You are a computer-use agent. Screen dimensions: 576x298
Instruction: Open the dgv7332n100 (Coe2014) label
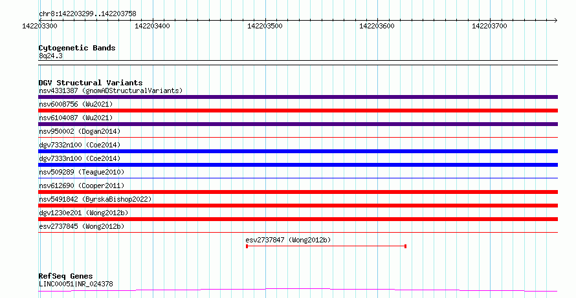[80, 145]
